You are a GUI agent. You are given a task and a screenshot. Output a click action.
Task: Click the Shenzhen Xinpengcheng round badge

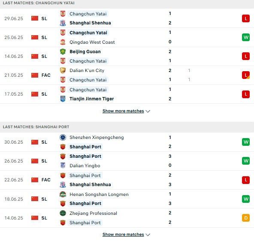63,137
